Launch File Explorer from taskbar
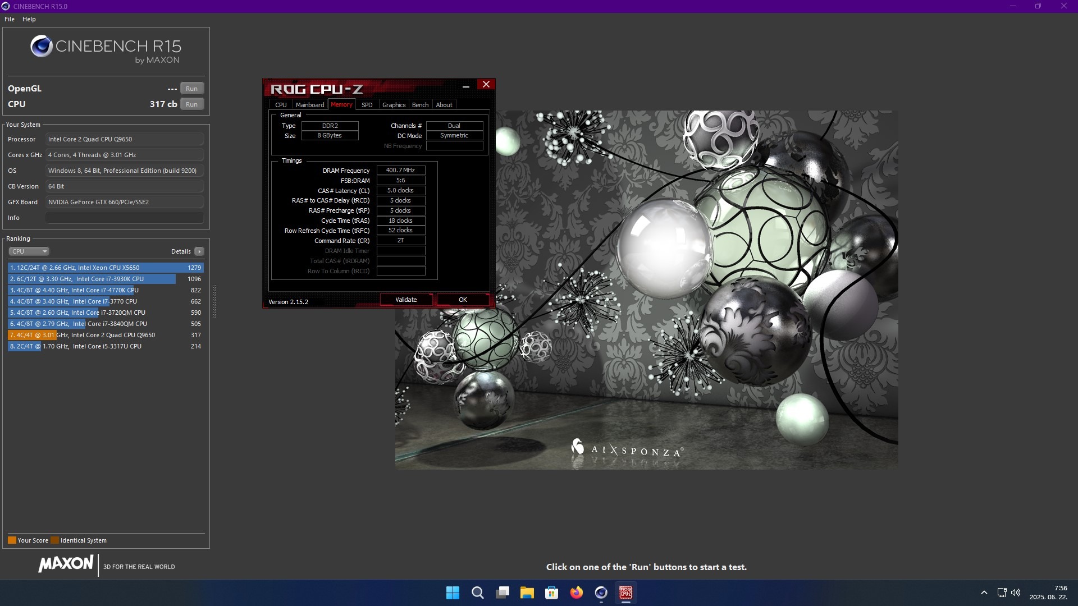The image size is (1078, 606). coord(527,593)
